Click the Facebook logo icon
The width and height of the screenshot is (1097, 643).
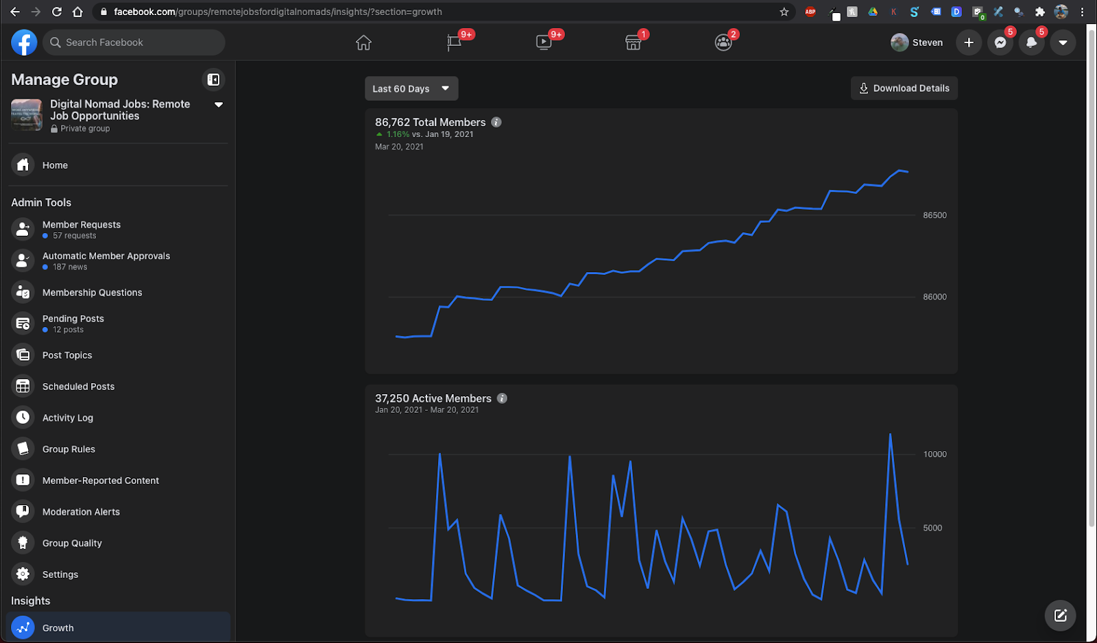pos(24,43)
